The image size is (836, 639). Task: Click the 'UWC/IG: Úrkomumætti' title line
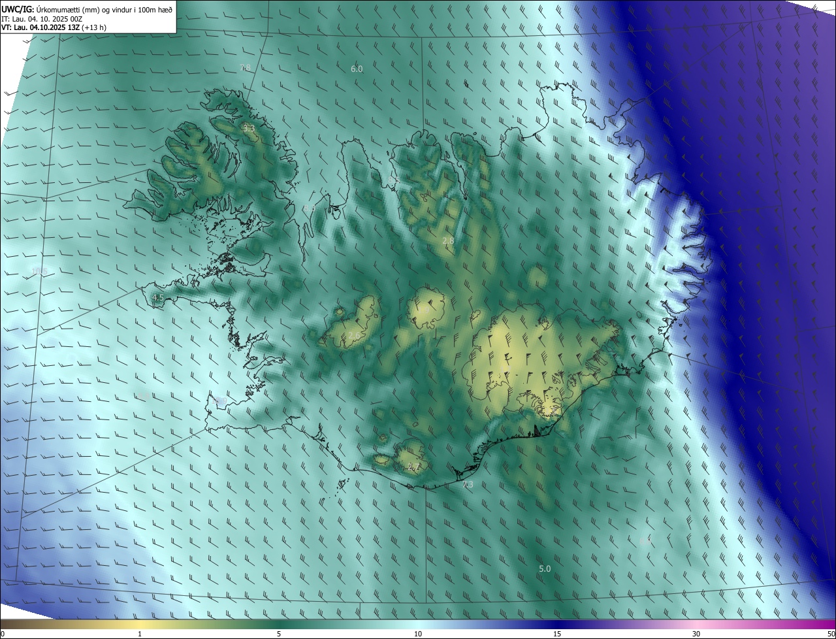[87, 8]
